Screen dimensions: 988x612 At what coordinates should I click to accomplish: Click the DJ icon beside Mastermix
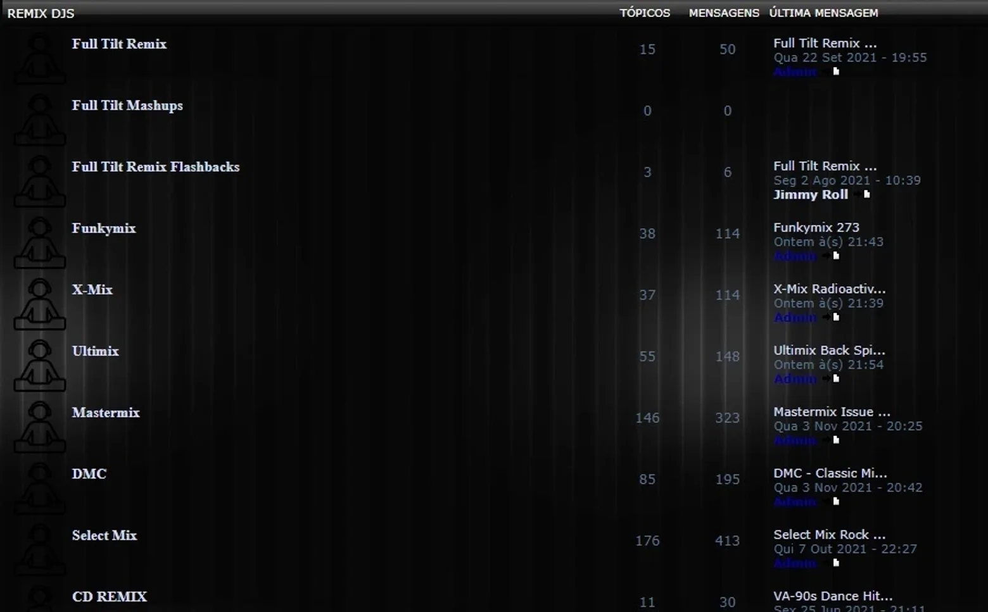pos(39,427)
